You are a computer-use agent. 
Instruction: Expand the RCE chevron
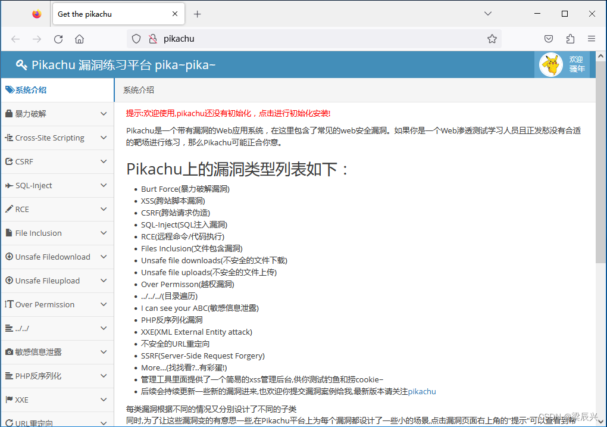104,209
